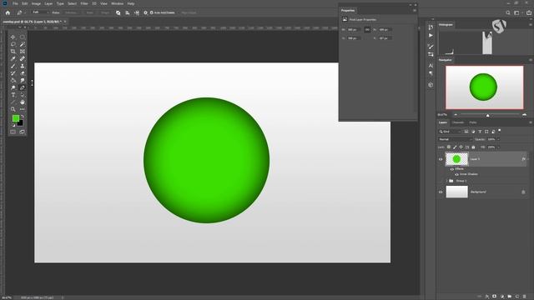Open the Image menu
The width and height of the screenshot is (534, 300).
point(36,3)
